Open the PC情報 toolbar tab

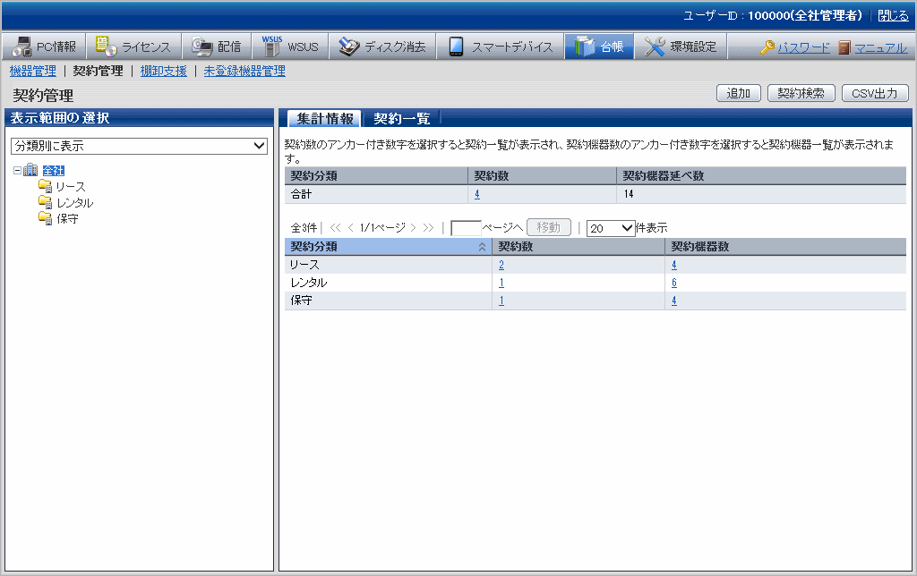(x=46, y=47)
